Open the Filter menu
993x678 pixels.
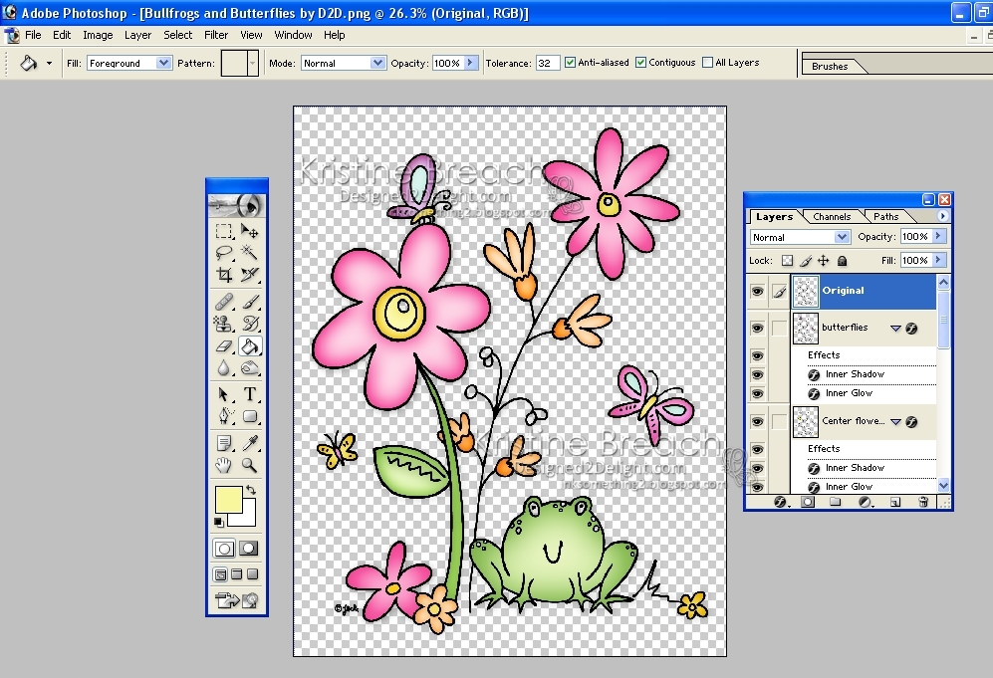tap(215, 35)
